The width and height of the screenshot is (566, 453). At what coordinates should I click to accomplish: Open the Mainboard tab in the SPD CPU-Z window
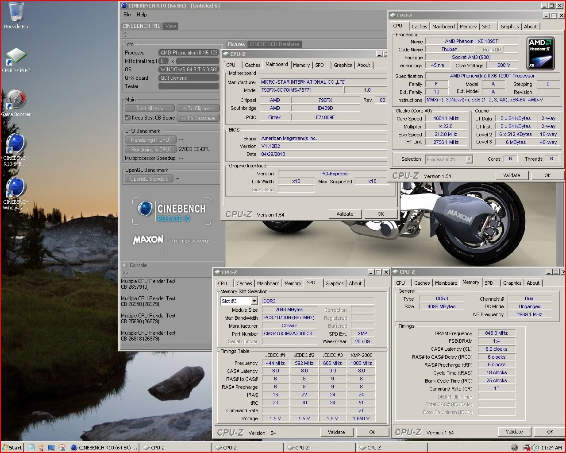click(x=268, y=283)
